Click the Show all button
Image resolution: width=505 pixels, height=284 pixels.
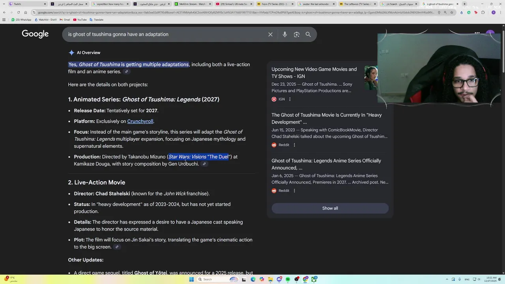point(330,208)
